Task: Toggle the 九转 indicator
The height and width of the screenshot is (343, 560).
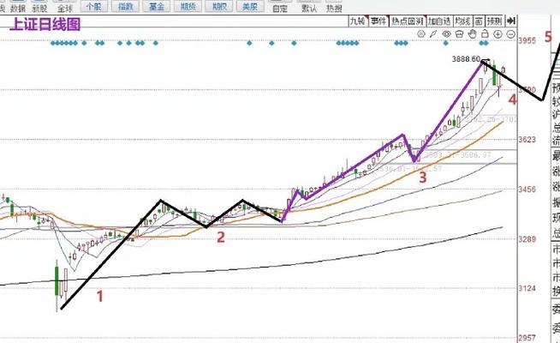Action: tap(356, 19)
